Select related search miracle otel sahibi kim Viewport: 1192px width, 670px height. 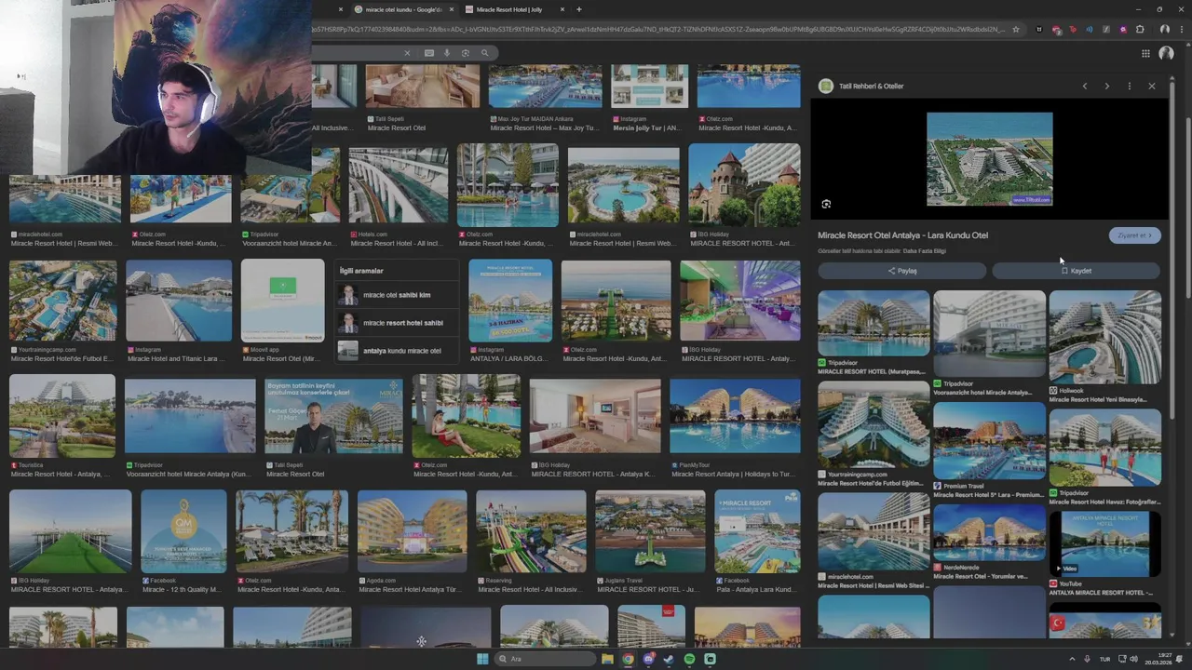coord(397,295)
